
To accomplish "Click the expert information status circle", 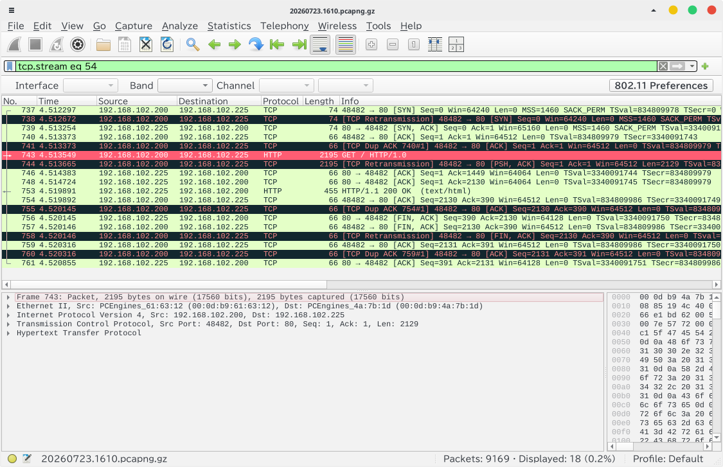I will point(12,459).
